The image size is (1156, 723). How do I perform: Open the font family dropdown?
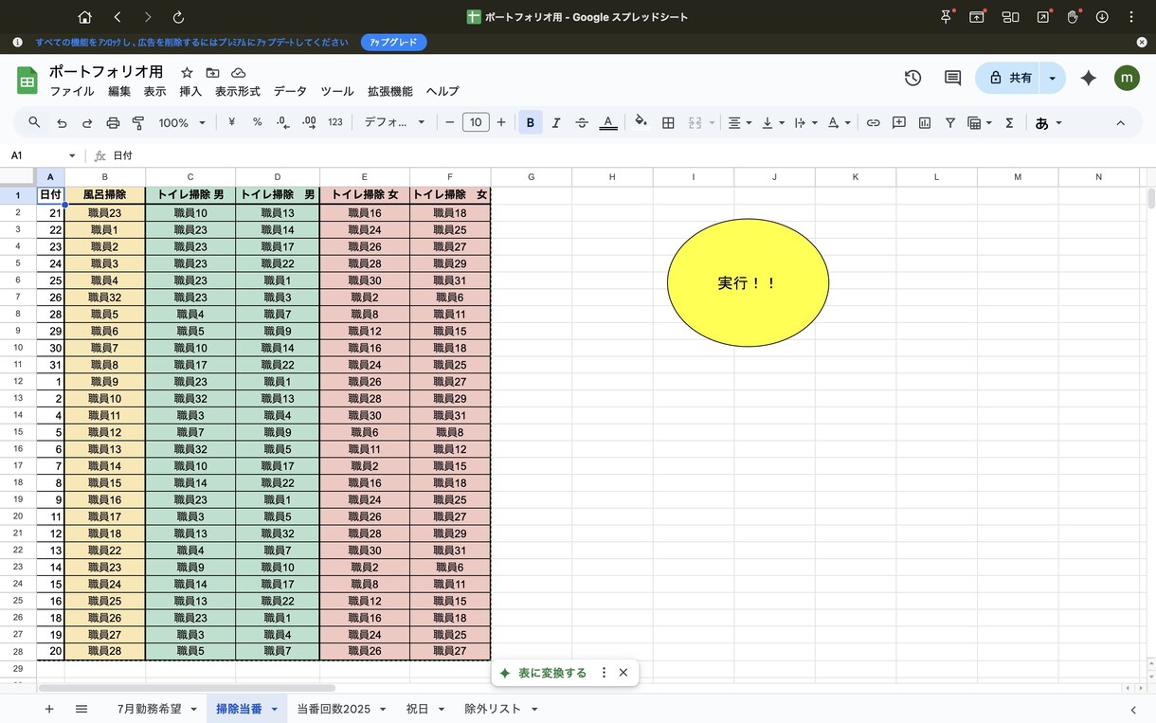pos(395,122)
